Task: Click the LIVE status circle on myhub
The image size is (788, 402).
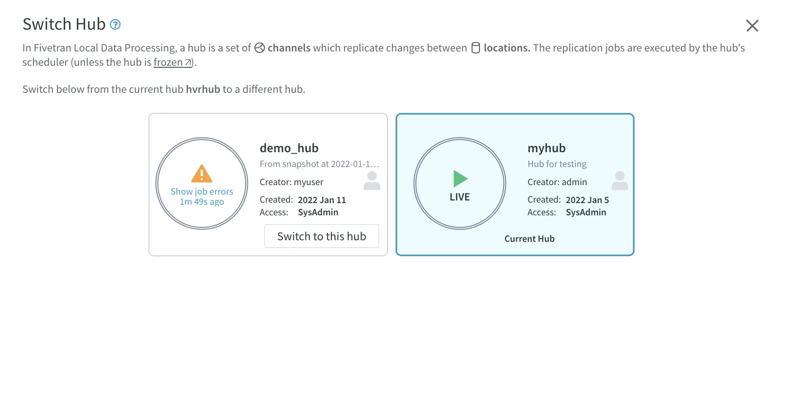Action: (460, 183)
